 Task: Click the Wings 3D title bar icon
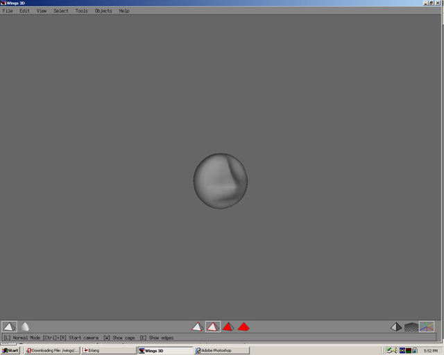3,3
